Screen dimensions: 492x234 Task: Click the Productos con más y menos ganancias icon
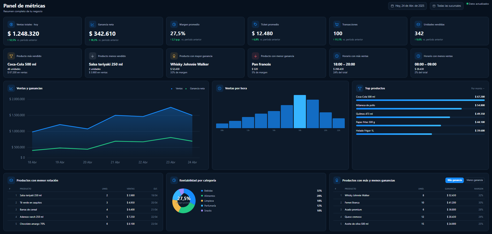click(x=337, y=180)
